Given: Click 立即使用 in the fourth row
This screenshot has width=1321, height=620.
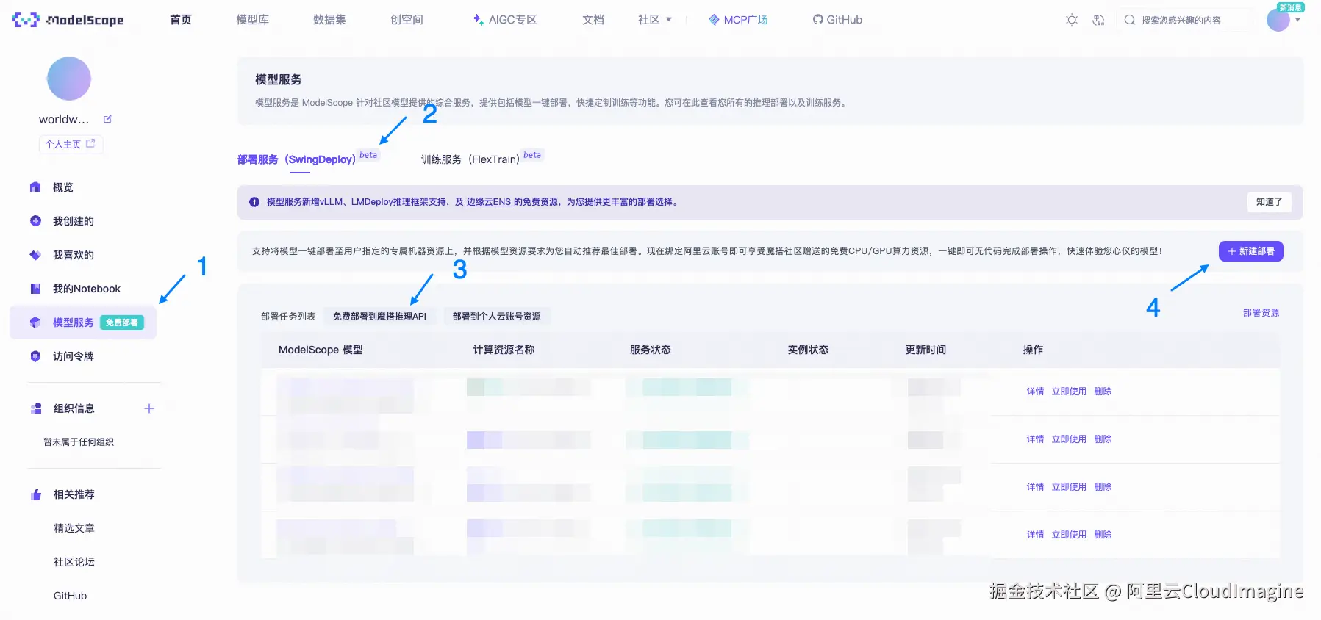Looking at the screenshot, I should pyautogui.click(x=1069, y=535).
